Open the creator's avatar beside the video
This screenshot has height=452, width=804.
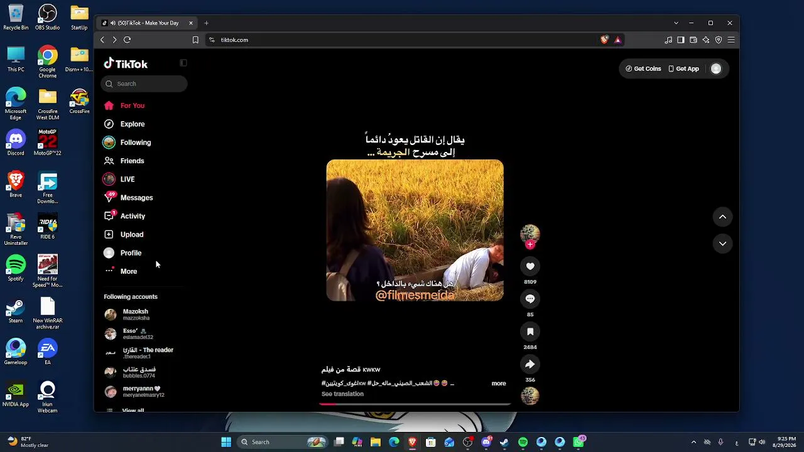[530, 234]
